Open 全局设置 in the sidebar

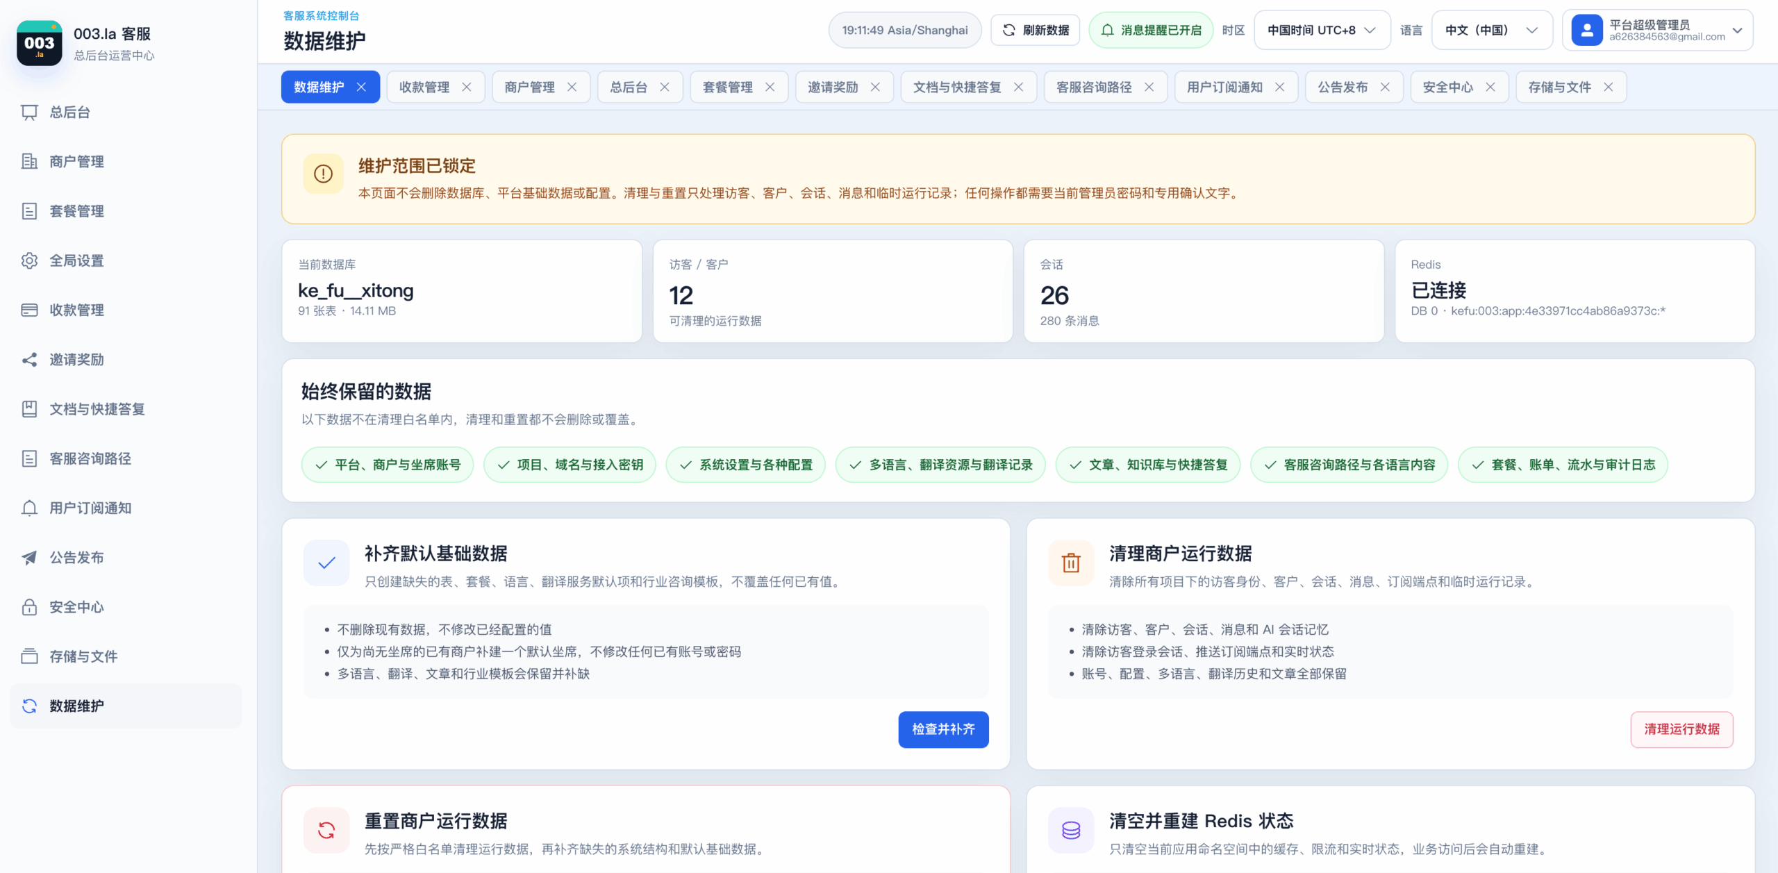(x=126, y=260)
